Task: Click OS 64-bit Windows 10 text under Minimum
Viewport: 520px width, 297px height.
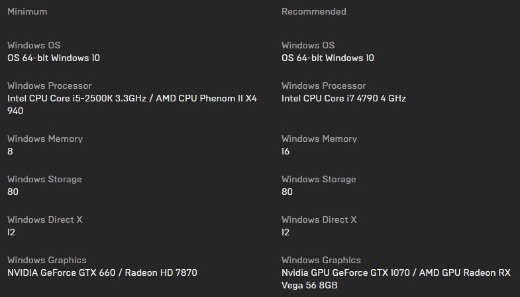Action: click(x=54, y=58)
